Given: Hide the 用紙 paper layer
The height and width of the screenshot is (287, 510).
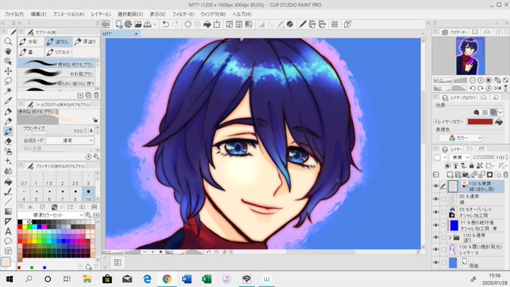Looking at the screenshot, I should [436, 262].
